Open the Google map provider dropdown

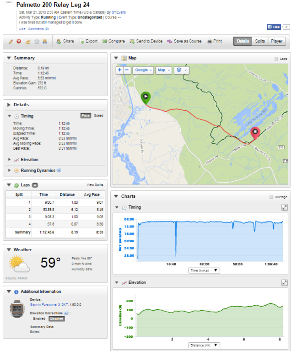(x=143, y=70)
